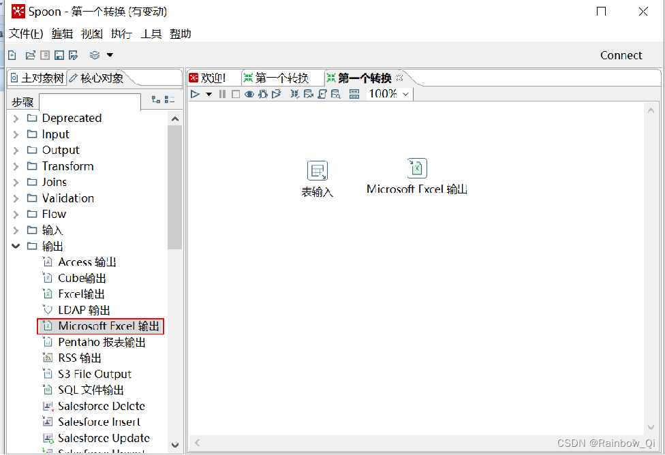
Task: Click the collapse all tree icon
Action: click(x=170, y=99)
